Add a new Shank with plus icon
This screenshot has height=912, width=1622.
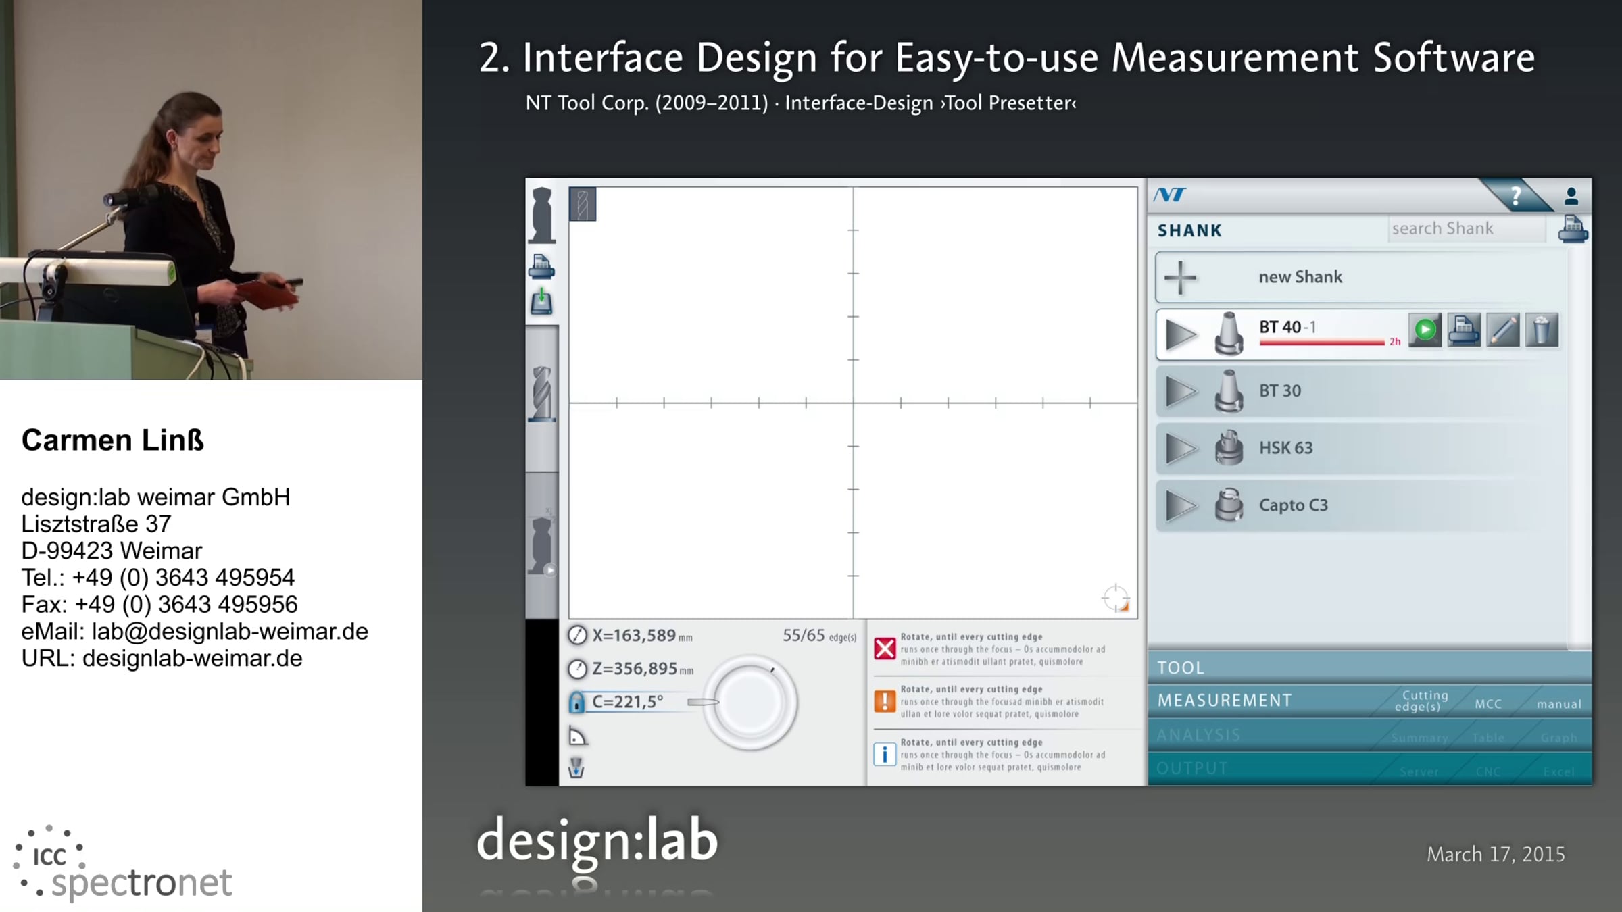click(1181, 278)
